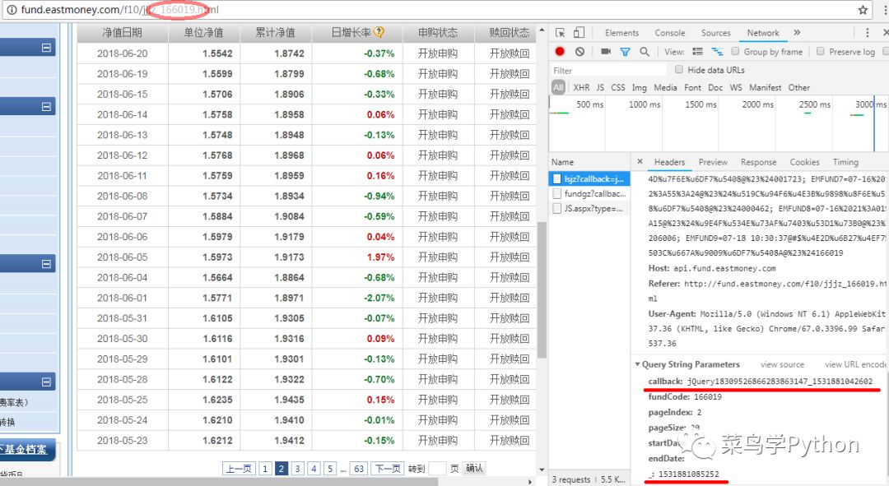The image size is (889, 486).
Task: Filter requests by Doc
Action: tap(715, 87)
